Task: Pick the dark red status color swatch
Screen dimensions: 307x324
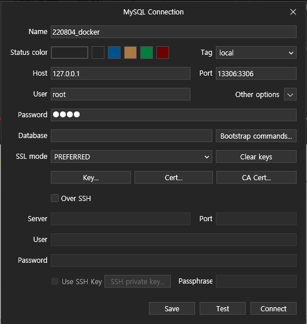Action: point(163,53)
